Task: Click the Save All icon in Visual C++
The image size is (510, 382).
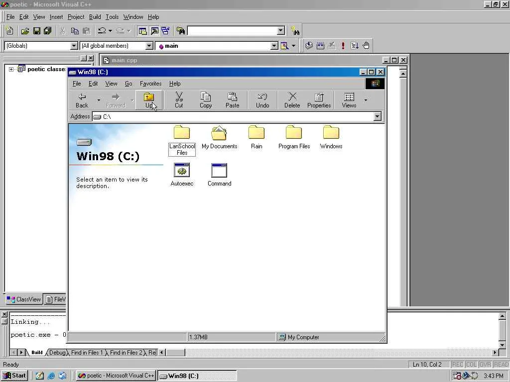Action: 48,31
